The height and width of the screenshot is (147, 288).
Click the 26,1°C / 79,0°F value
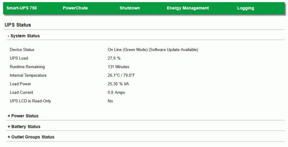tap(121, 75)
